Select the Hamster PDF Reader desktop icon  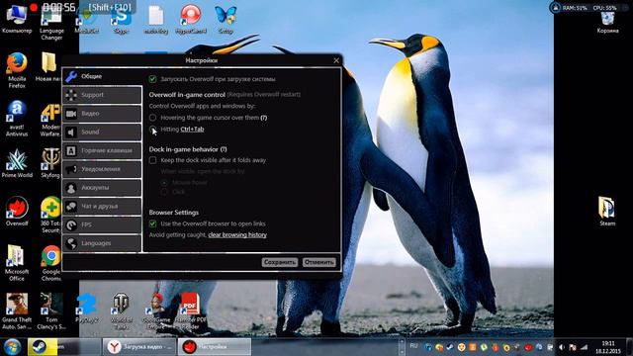191,311
